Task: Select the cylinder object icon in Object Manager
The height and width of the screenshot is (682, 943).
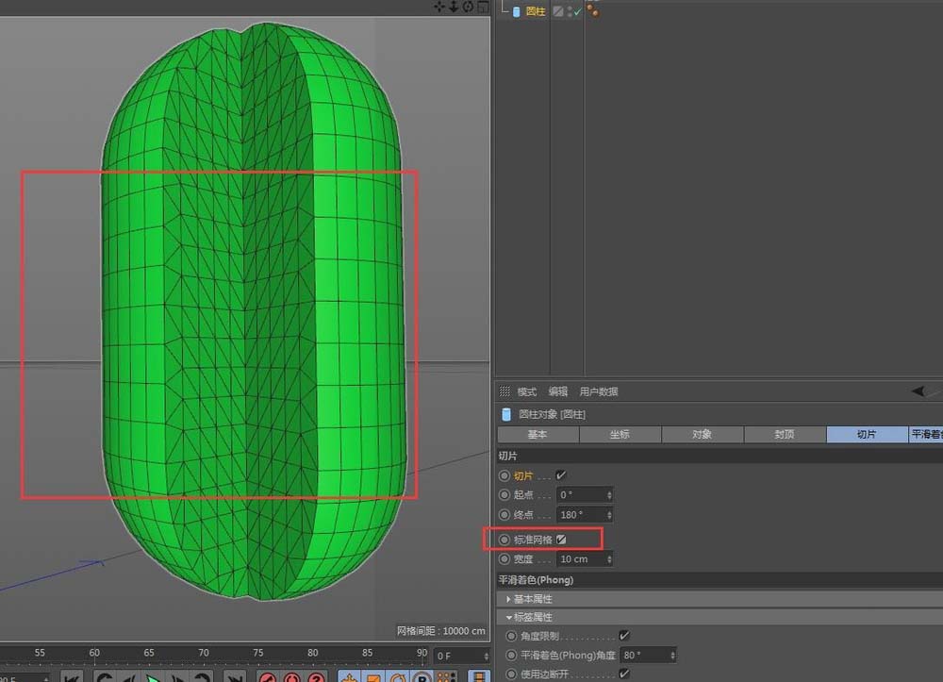Action: [x=515, y=10]
